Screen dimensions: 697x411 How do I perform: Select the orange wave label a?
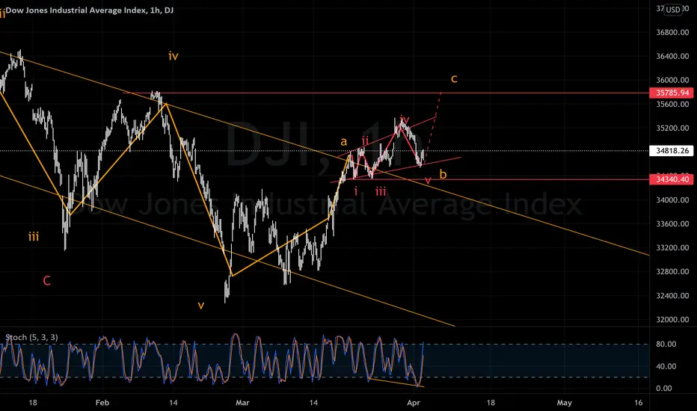343,142
